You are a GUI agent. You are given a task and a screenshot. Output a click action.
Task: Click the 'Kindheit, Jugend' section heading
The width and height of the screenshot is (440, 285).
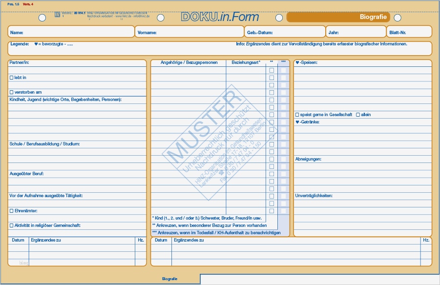[x=65, y=100]
